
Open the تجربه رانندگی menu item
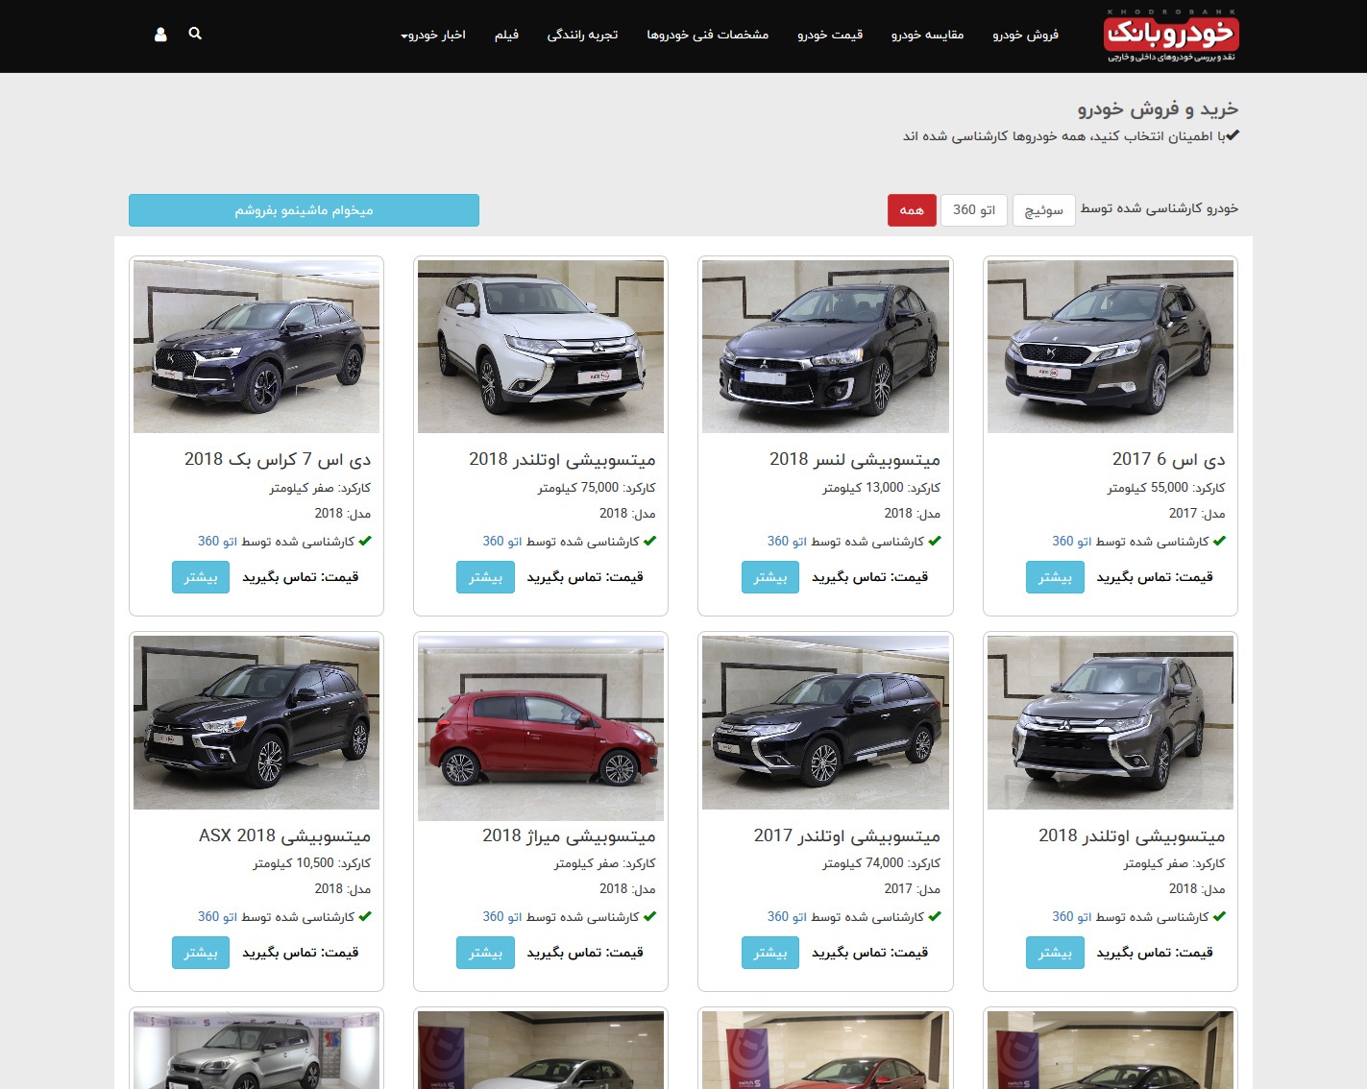(x=582, y=35)
